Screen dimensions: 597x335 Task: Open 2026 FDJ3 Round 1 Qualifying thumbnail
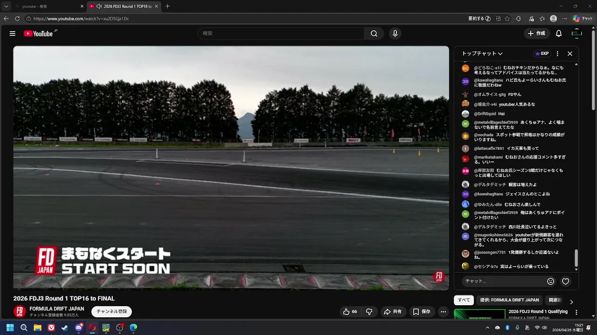click(479, 314)
